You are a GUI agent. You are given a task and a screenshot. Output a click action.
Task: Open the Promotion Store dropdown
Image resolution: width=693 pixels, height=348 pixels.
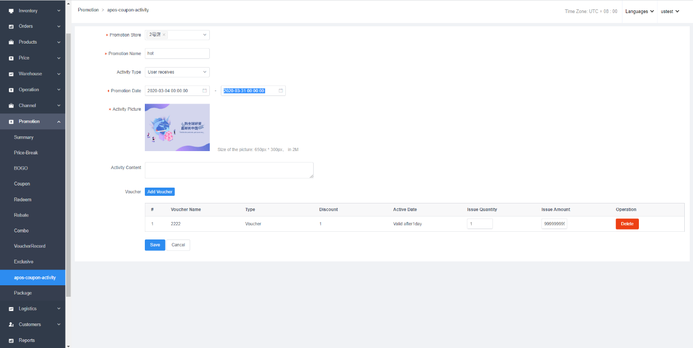coord(205,35)
